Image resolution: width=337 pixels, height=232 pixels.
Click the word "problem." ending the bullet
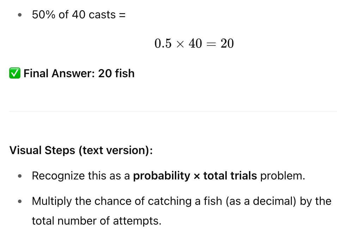(x=282, y=176)
